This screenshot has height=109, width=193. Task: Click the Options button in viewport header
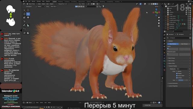[157, 6]
